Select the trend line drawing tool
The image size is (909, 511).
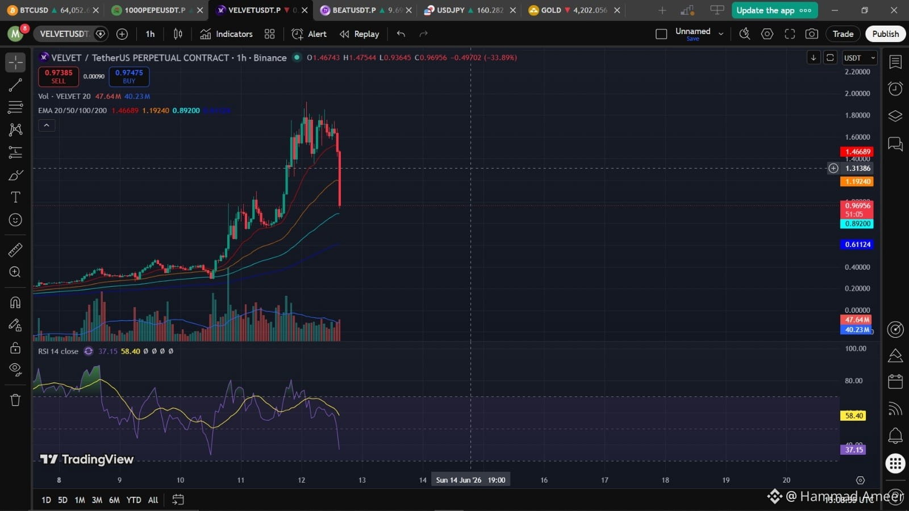point(15,85)
